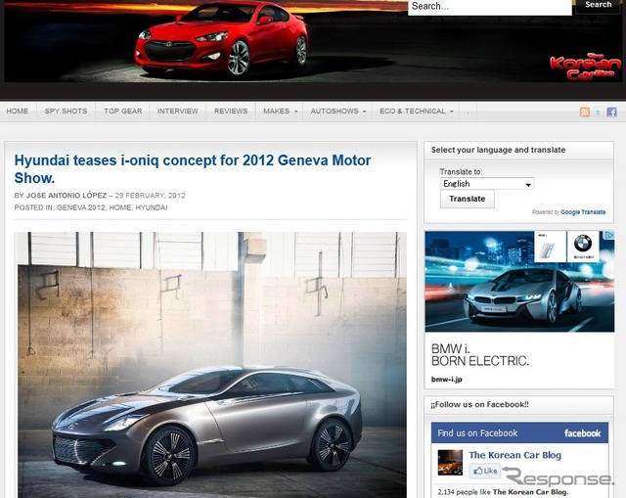Click the Facebook Like button
626x498 pixels.
485,471
